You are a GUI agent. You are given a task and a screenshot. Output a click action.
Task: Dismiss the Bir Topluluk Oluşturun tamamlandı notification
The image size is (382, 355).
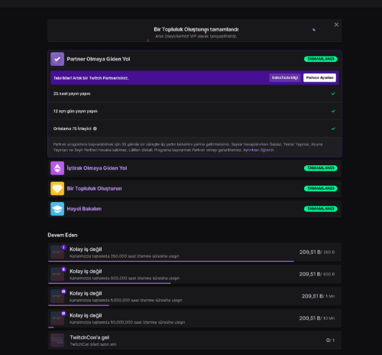(x=336, y=24)
